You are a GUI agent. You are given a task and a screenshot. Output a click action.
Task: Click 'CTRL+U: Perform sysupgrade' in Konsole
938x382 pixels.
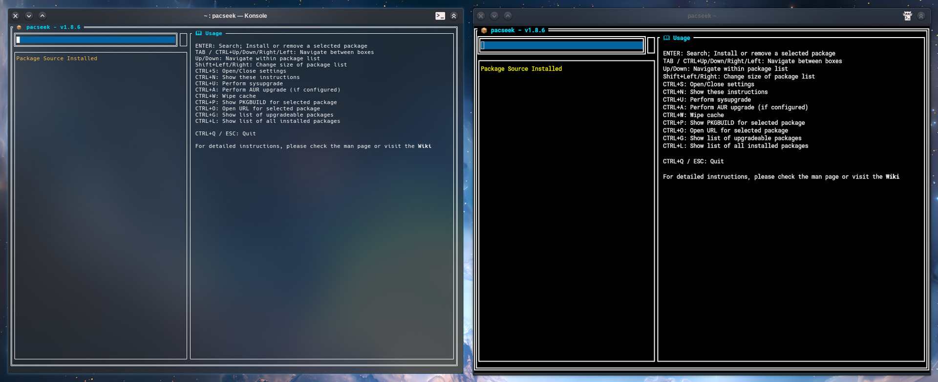click(x=239, y=84)
